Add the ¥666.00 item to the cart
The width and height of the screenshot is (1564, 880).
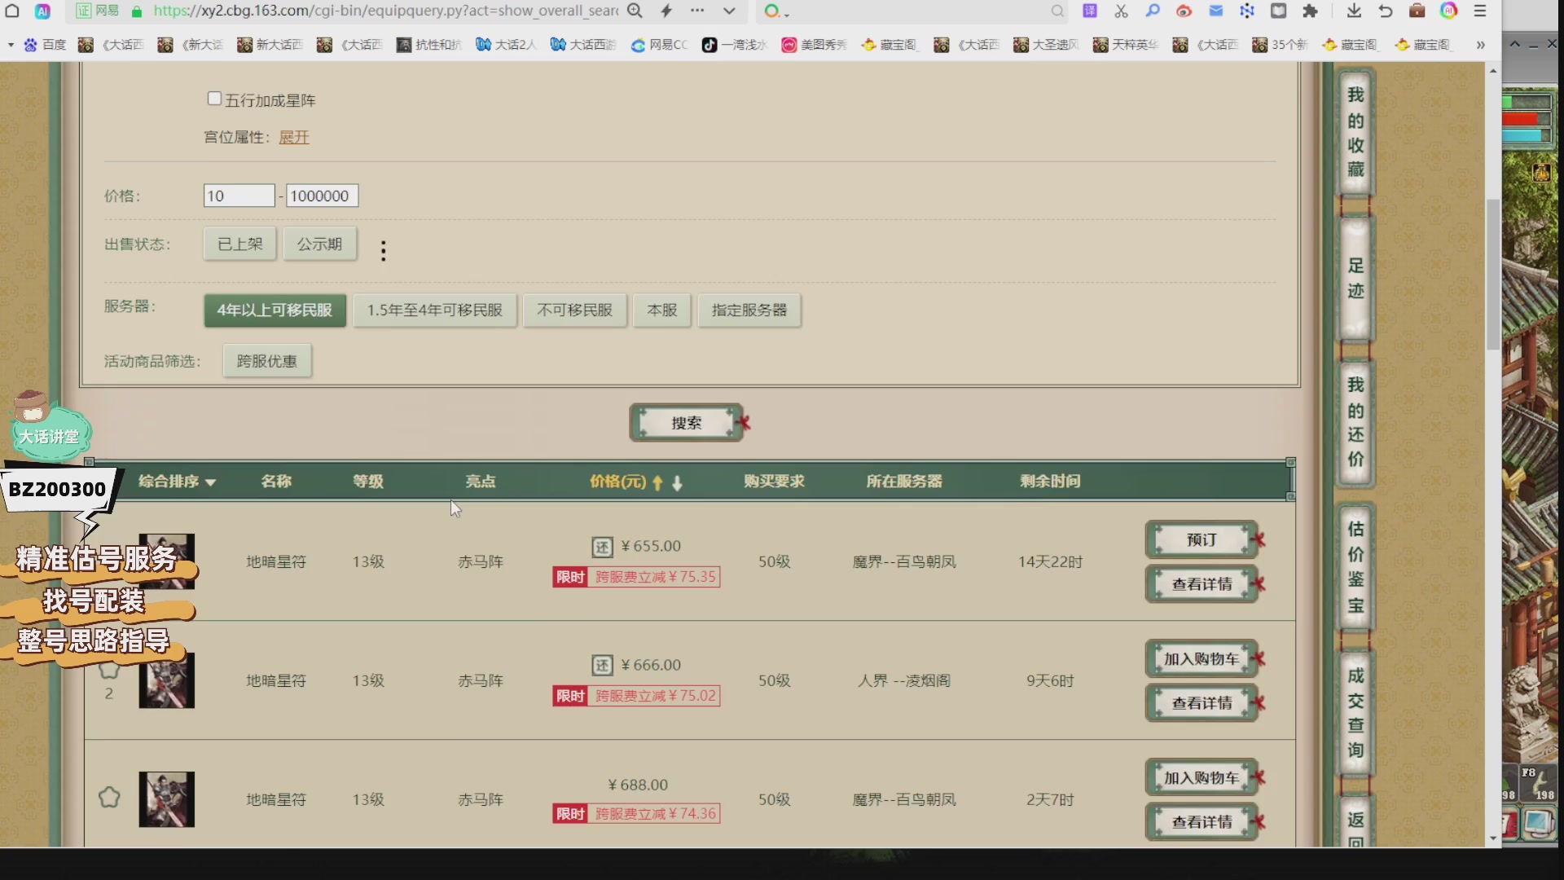click(x=1202, y=658)
